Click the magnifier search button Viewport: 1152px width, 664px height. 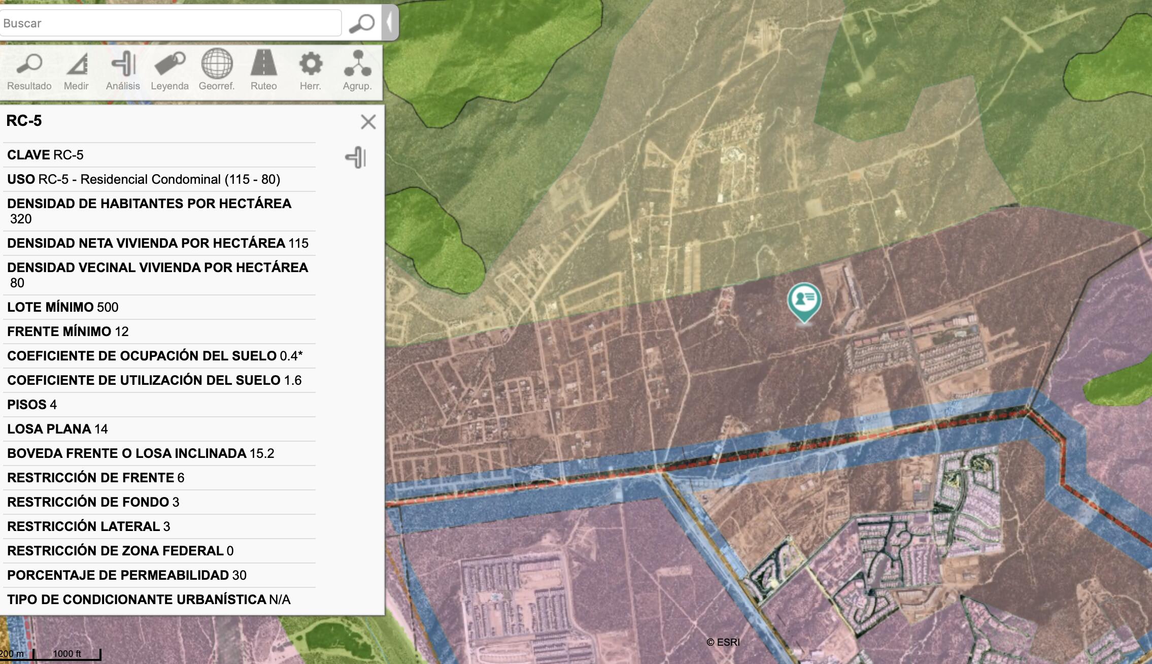point(362,23)
